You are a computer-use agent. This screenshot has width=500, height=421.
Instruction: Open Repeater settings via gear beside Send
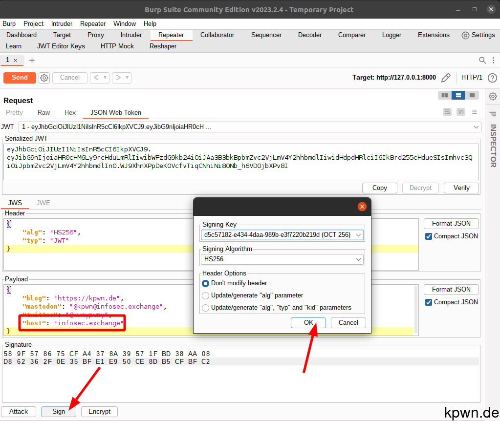(x=44, y=77)
